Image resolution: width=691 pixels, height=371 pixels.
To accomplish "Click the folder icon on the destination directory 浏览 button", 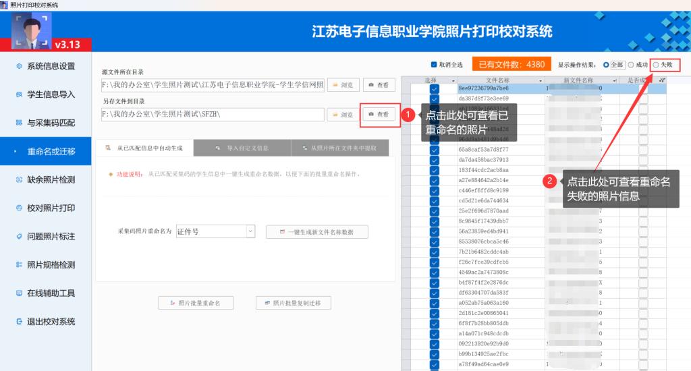I will tap(335, 115).
